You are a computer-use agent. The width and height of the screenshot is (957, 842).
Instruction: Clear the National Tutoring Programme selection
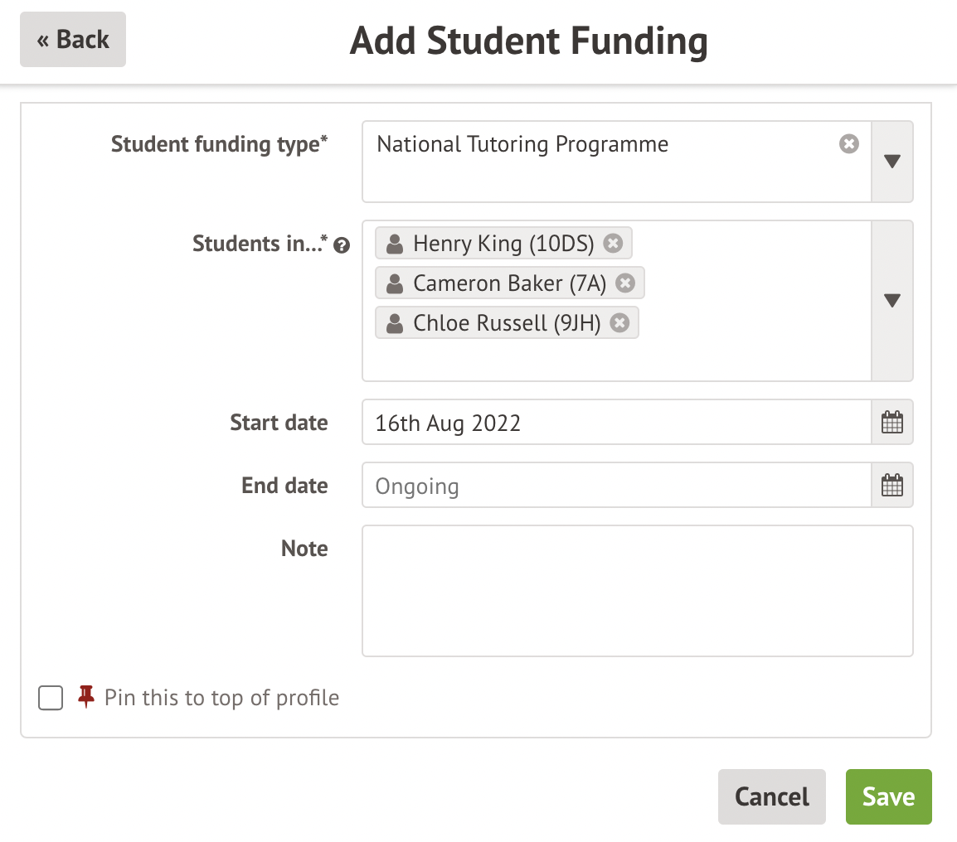pos(848,144)
